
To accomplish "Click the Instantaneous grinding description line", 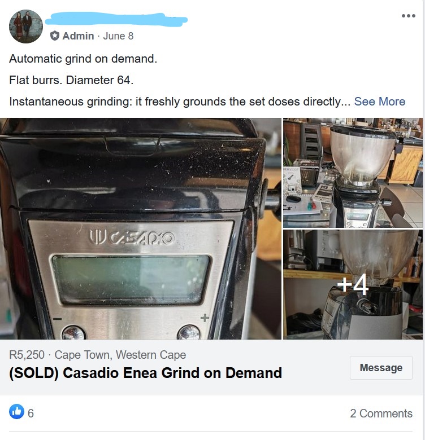I will 180,102.
